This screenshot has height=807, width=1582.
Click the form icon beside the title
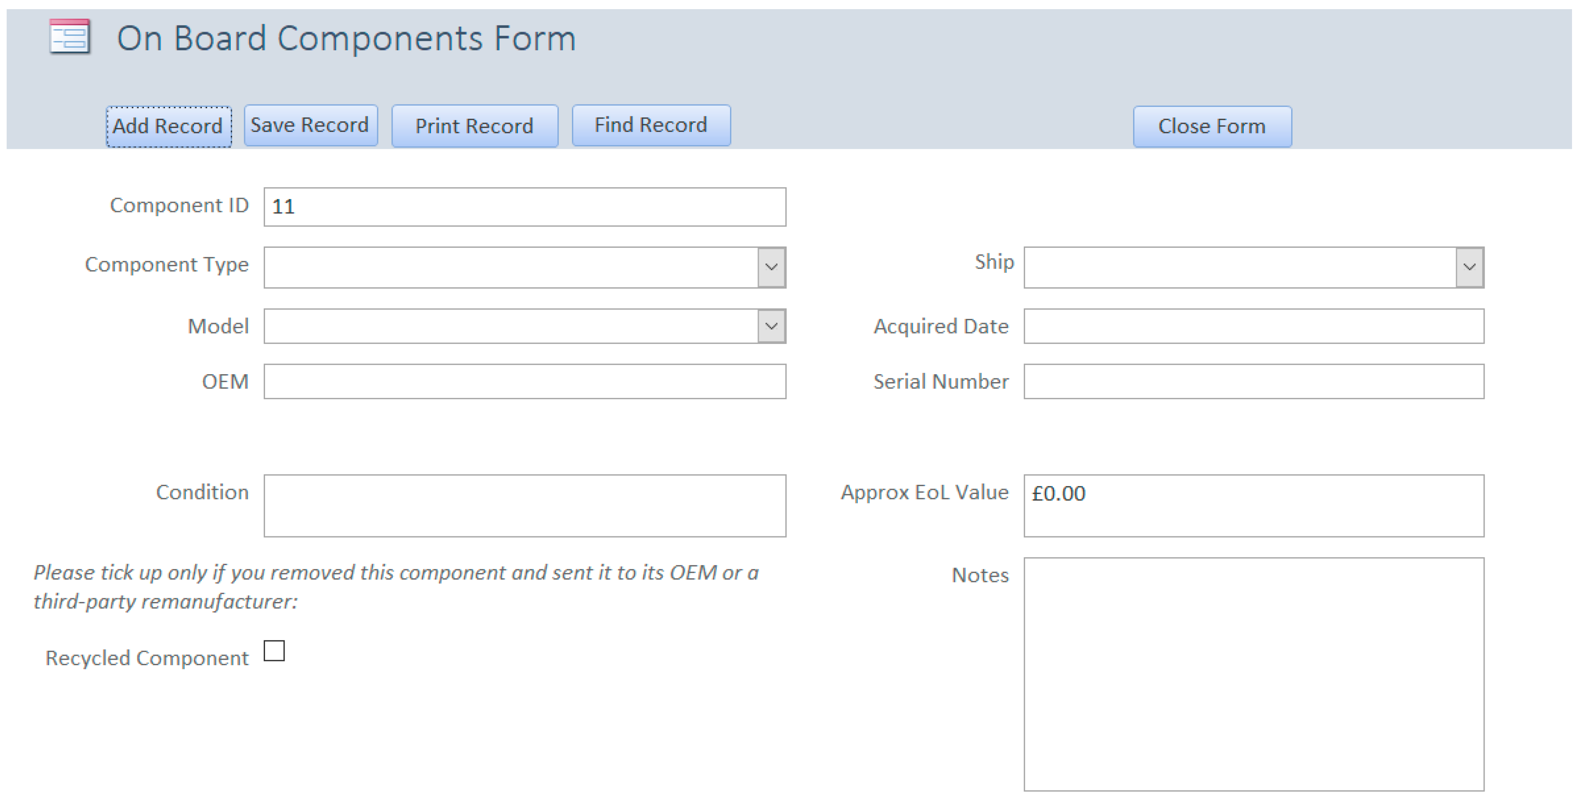point(69,37)
